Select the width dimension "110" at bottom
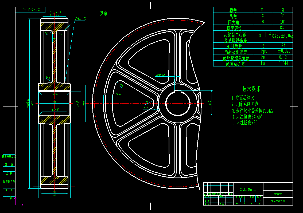 pyautogui.click(x=54, y=192)
